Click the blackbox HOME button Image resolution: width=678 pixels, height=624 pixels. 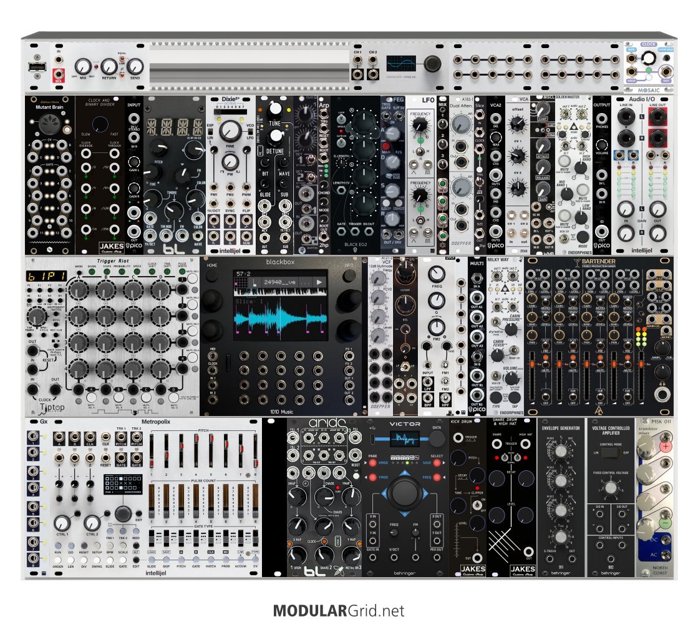(212, 276)
